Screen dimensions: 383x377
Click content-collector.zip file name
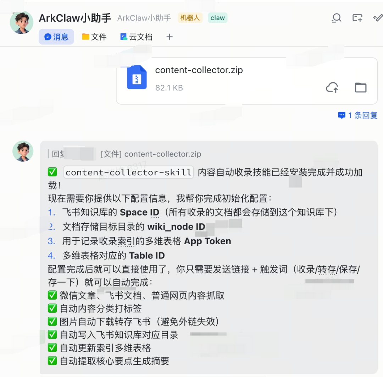click(199, 70)
